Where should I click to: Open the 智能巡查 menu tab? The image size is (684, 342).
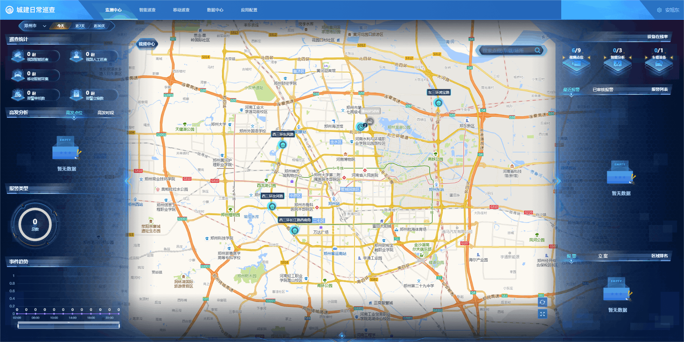147,10
